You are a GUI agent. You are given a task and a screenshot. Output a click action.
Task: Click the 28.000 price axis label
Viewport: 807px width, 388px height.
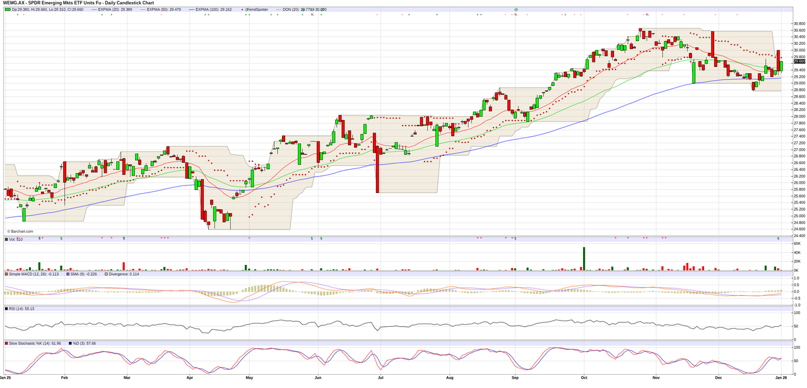click(x=799, y=117)
